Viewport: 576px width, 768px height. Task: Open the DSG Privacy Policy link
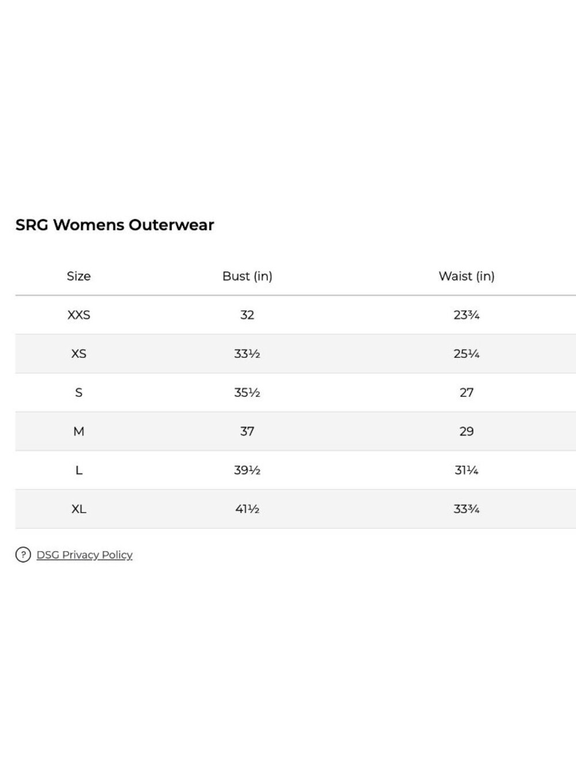[x=85, y=555]
